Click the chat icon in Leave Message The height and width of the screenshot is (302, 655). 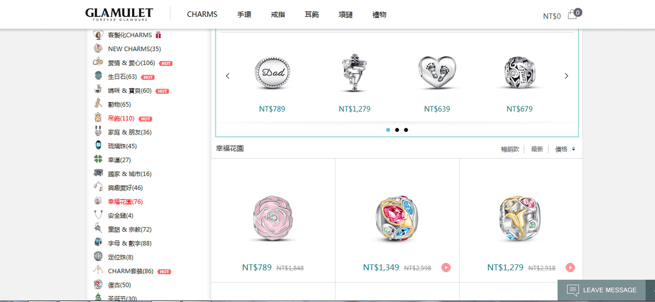pyautogui.click(x=572, y=290)
